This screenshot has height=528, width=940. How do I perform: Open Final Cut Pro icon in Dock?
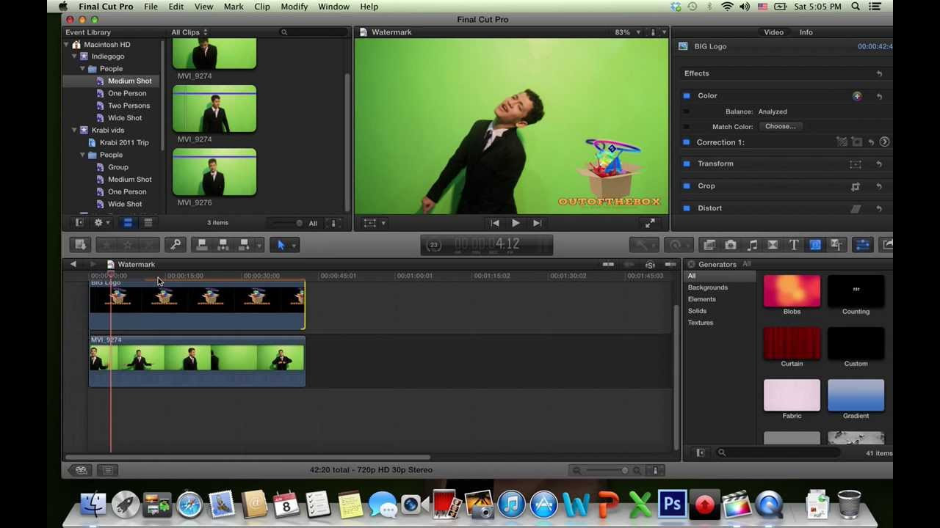click(x=736, y=505)
